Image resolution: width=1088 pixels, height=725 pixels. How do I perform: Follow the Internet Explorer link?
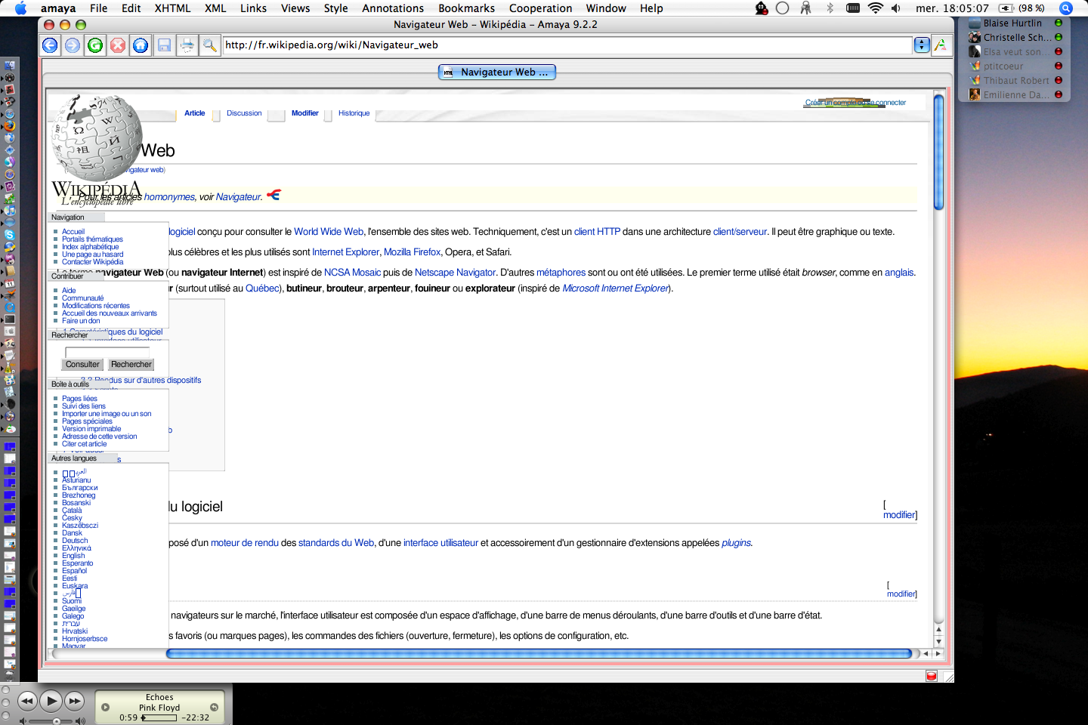(346, 252)
